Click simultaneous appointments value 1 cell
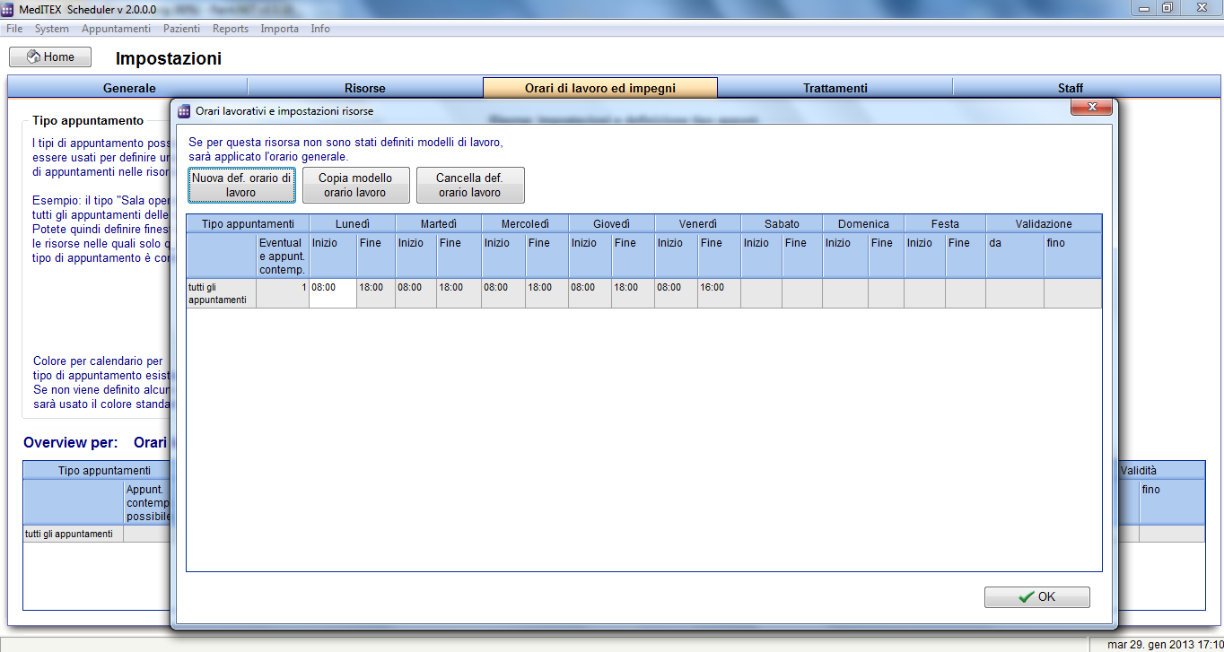1224x652 pixels. pyautogui.click(x=283, y=293)
